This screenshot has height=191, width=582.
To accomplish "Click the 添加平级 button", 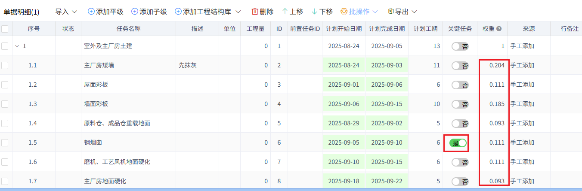I will tap(105, 12).
